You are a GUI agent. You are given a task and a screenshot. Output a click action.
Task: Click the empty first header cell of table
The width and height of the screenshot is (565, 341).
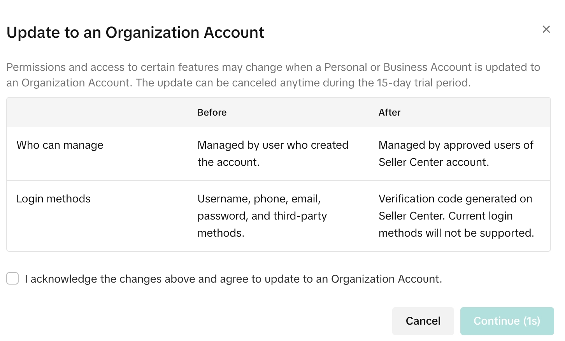(97, 112)
